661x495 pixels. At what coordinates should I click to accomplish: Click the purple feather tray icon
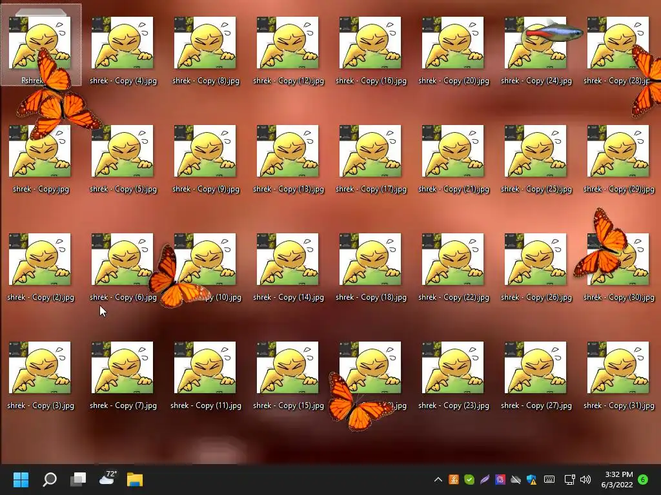point(485,480)
